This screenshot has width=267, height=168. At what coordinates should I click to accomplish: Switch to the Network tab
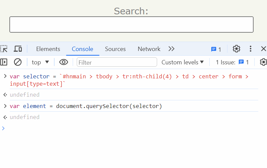(x=149, y=49)
